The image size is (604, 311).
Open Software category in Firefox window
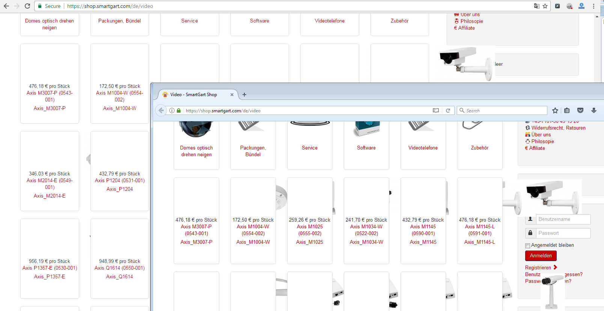(366, 148)
